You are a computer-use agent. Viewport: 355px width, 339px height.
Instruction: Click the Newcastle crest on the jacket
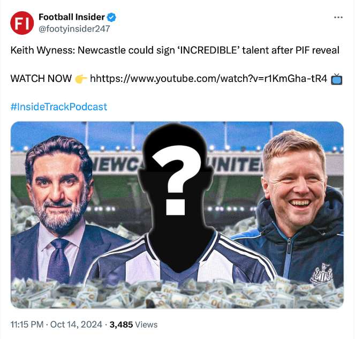tap(321, 273)
